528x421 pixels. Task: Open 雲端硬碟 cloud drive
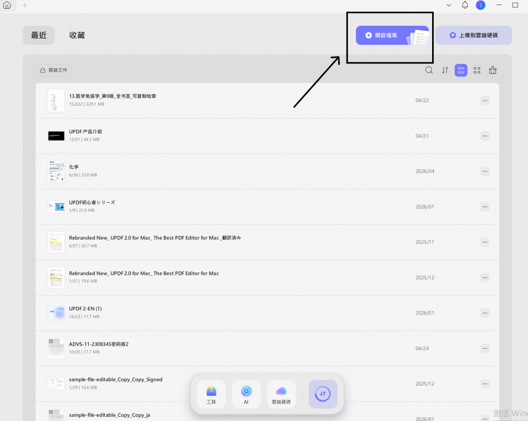pos(281,394)
